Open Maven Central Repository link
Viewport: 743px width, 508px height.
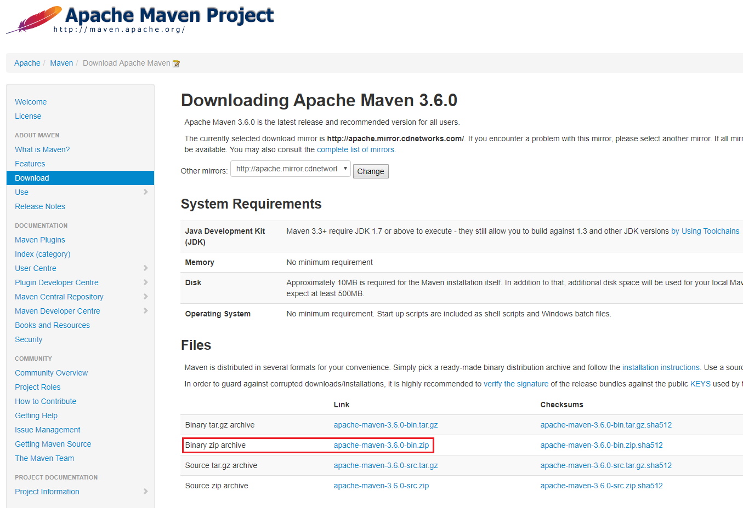coord(59,297)
